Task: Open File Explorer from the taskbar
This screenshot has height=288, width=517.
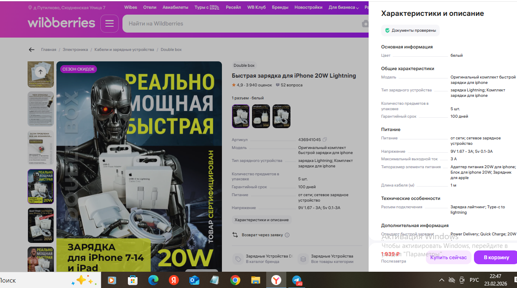Action: [256, 280]
